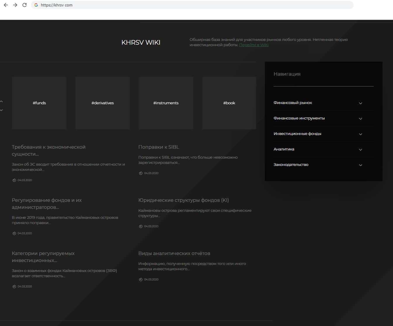Expand Финансовые инструменты navigation item

(360, 119)
